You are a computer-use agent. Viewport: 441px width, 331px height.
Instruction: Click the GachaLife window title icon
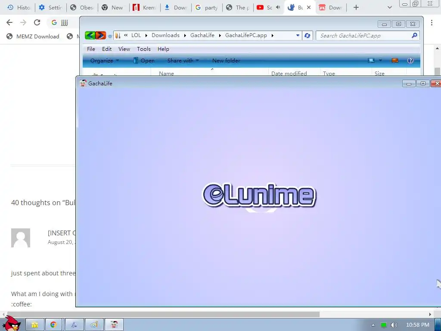[83, 83]
